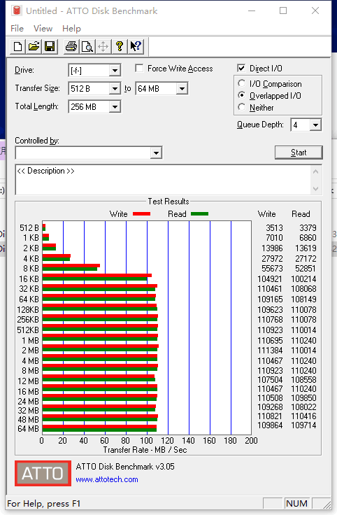This screenshot has width=337, height=515.
Task: Expand the Controlled by dropdown
Action: (156, 153)
